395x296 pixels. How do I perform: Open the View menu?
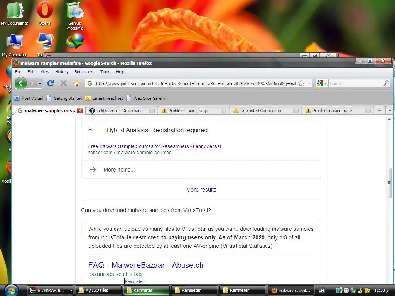click(45, 72)
